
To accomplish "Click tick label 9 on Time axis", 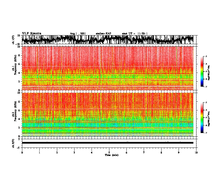I will click(x=179, y=153).
